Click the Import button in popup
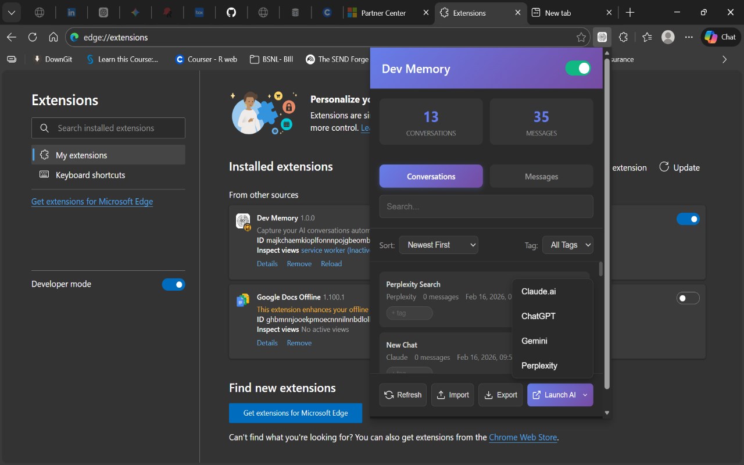This screenshot has height=465, width=744. click(453, 395)
